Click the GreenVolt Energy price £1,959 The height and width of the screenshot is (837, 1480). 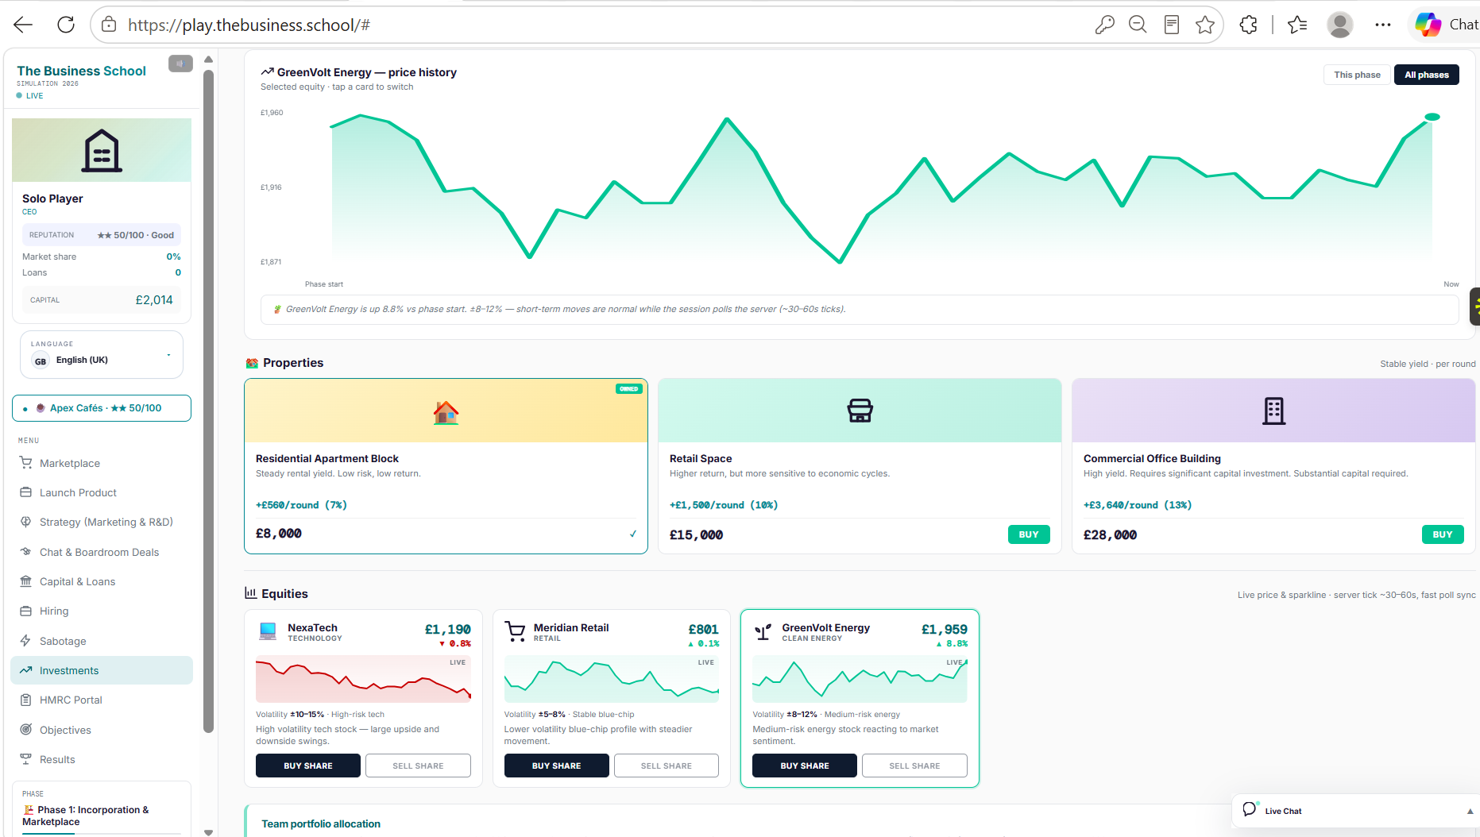[x=944, y=629]
